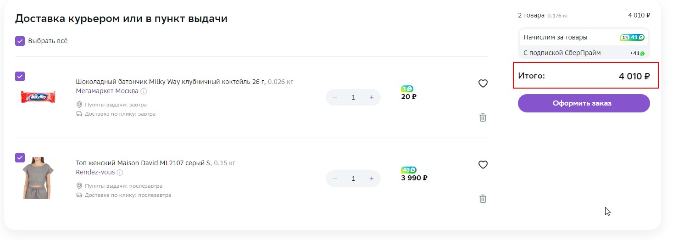Remove Maison David top with trash icon

pyautogui.click(x=483, y=199)
